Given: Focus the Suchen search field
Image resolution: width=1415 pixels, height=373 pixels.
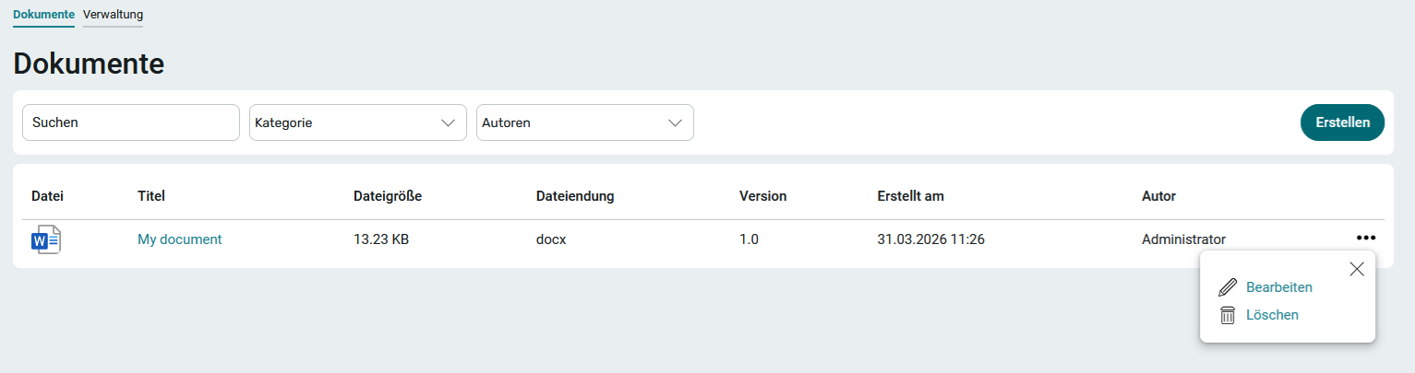Looking at the screenshot, I should pos(131,122).
